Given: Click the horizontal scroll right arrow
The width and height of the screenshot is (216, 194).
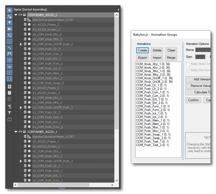Looking at the screenshot, I should click(x=112, y=185).
